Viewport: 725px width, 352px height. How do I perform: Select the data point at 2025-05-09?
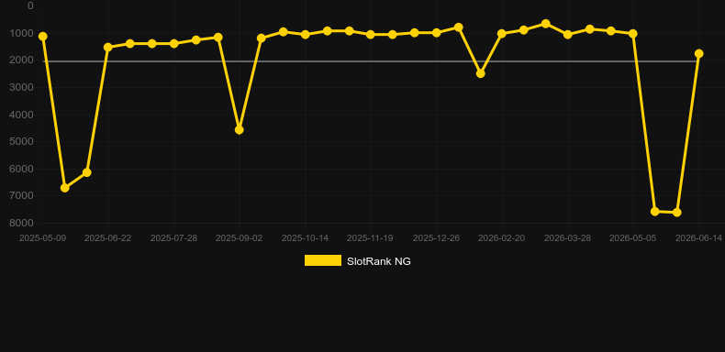43,36
